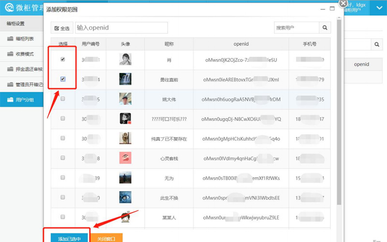Click the open folder icon beside 用户分组
This screenshot has width=387, height=242.
click(10, 100)
